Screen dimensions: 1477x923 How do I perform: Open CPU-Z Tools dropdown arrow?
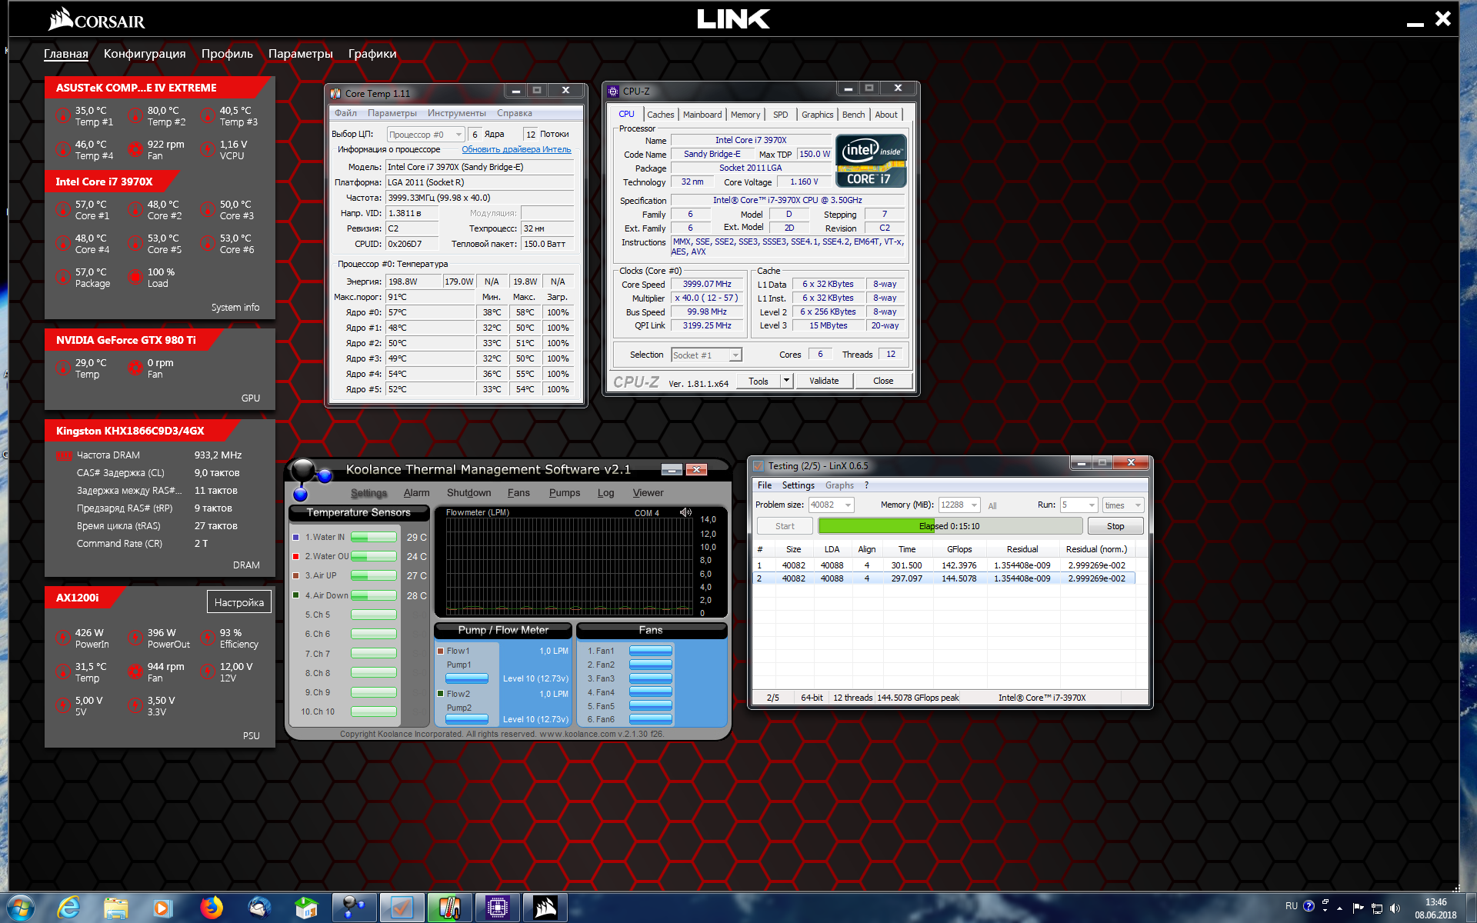tap(785, 381)
